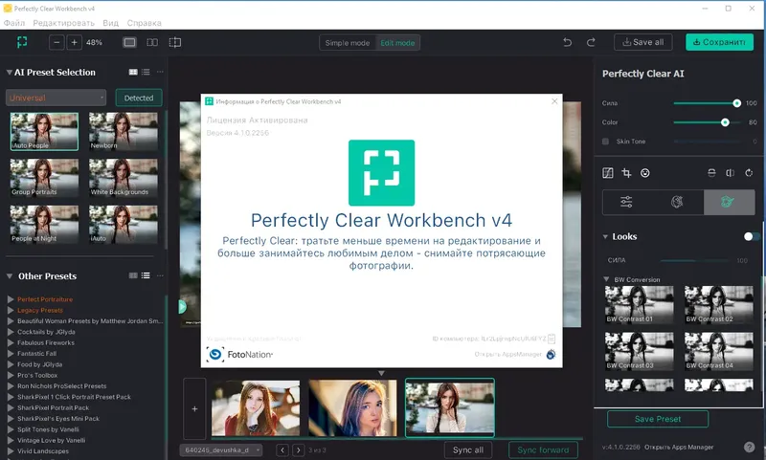The width and height of the screenshot is (766, 460).
Task: Open the Редактировать menu
Action: click(x=63, y=23)
